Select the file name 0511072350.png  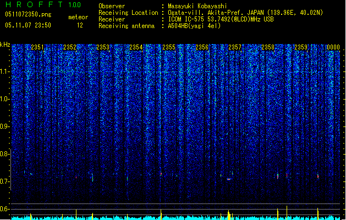(x=28, y=14)
